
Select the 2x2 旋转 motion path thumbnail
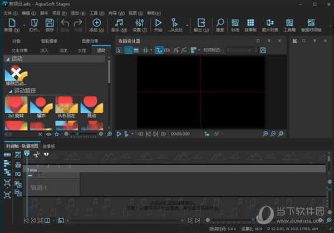click(16, 107)
